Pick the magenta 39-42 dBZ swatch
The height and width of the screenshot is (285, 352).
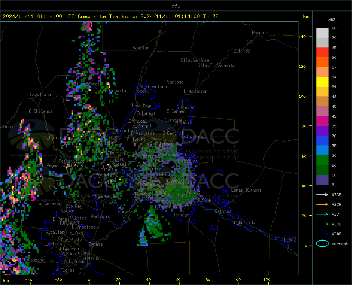point(322,121)
